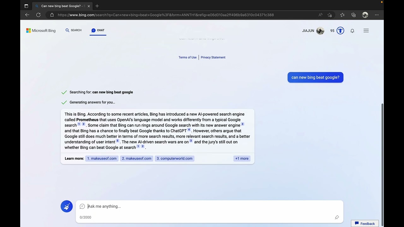The height and width of the screenshot is (227, 404).
Task: Click the 0/2000 character counter
Action: pyautogui.click(x=85, y=217)
